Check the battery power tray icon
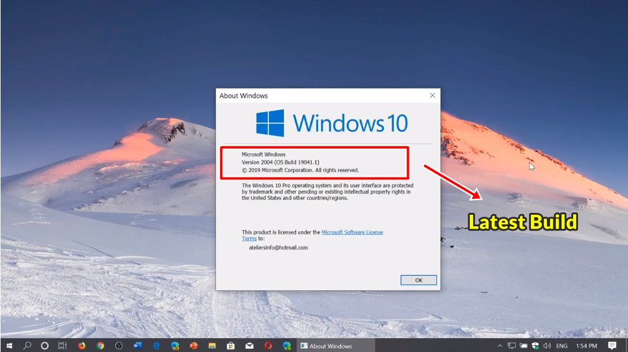The image size is (628, 352). point(524,346)
